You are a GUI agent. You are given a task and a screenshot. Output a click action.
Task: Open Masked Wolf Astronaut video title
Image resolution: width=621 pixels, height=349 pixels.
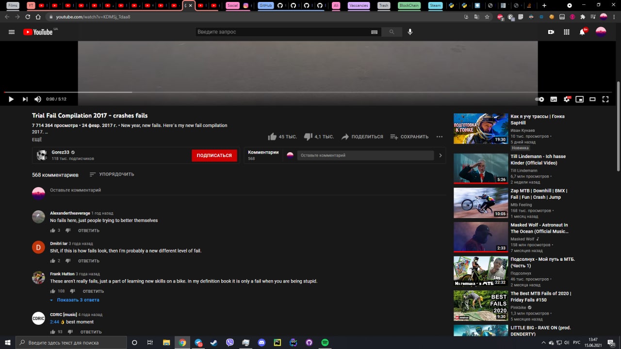click(x=539, y=228)
